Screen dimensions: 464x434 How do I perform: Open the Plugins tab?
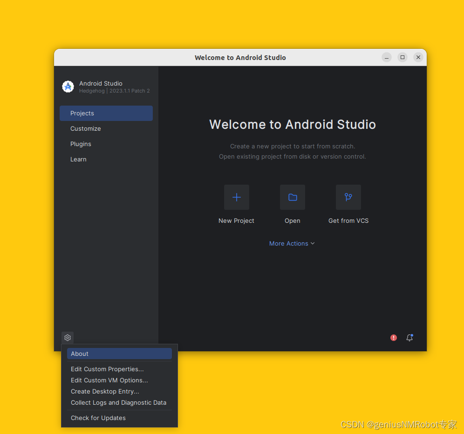[x=106, y=144]
